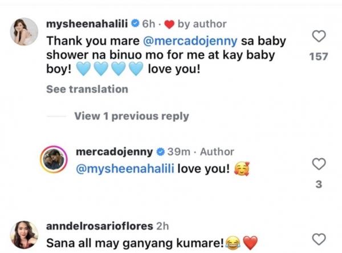Like mysheenahalili's baby shower comment
This screenshot has width=342, height=253.
[319, 36]
